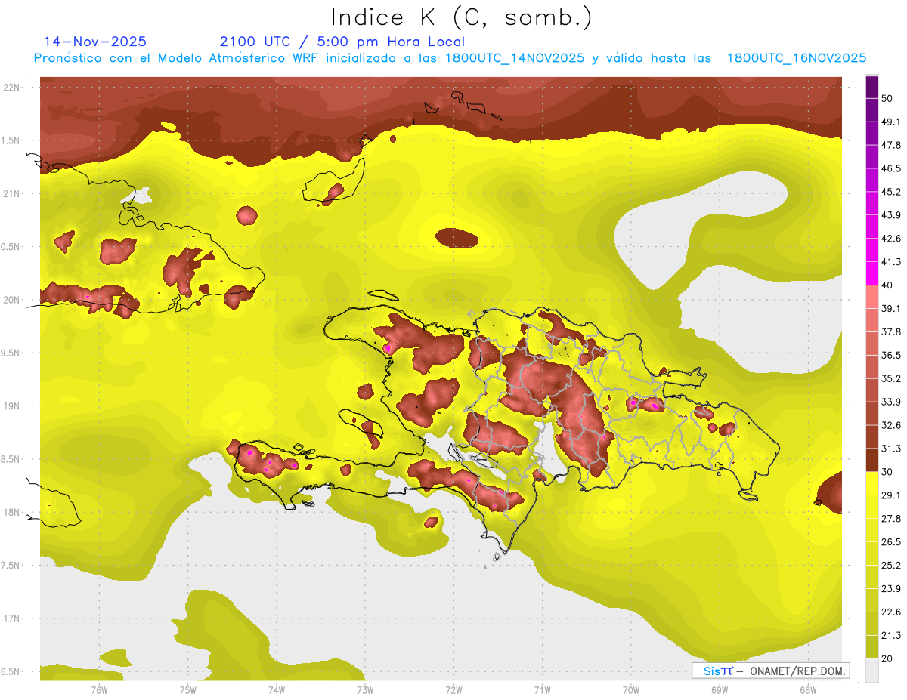Click the light gray legend swatch below 20
Screen dimensions: 907x700
coord(872,671)
